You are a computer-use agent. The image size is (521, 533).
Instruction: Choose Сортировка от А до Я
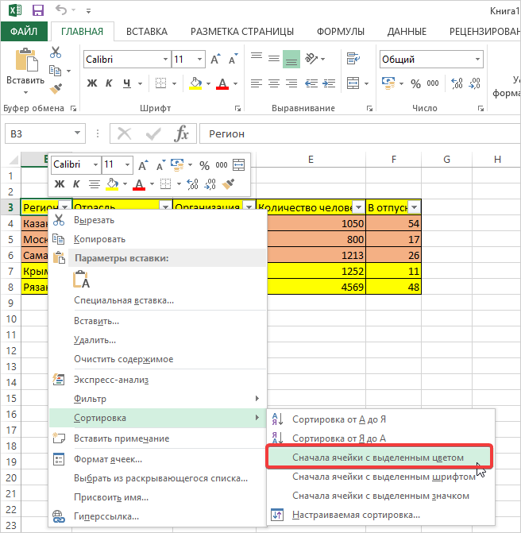coord(339,419)
